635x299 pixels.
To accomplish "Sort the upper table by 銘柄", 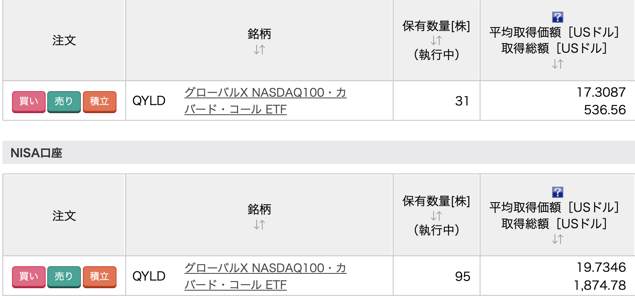I will coord(259,50).
